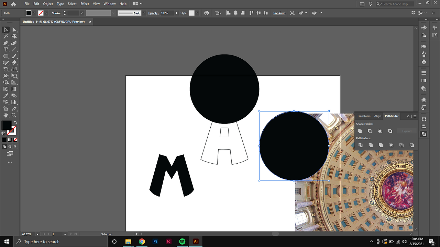440x247 pixels.
Task: Click the Opacity label link
Action: [x=153, y=13]
